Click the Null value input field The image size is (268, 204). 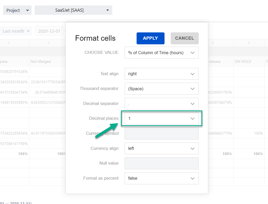click(x=161, y=163)
